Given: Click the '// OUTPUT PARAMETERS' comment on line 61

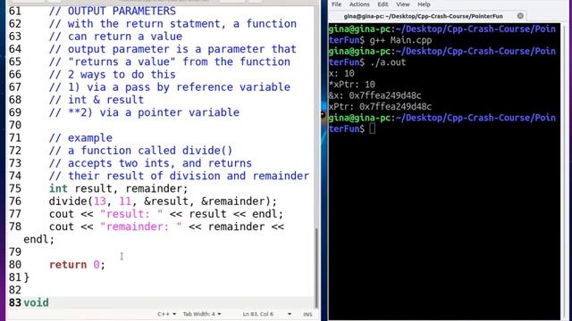Looking at the screenshot, I should (113, 11).
